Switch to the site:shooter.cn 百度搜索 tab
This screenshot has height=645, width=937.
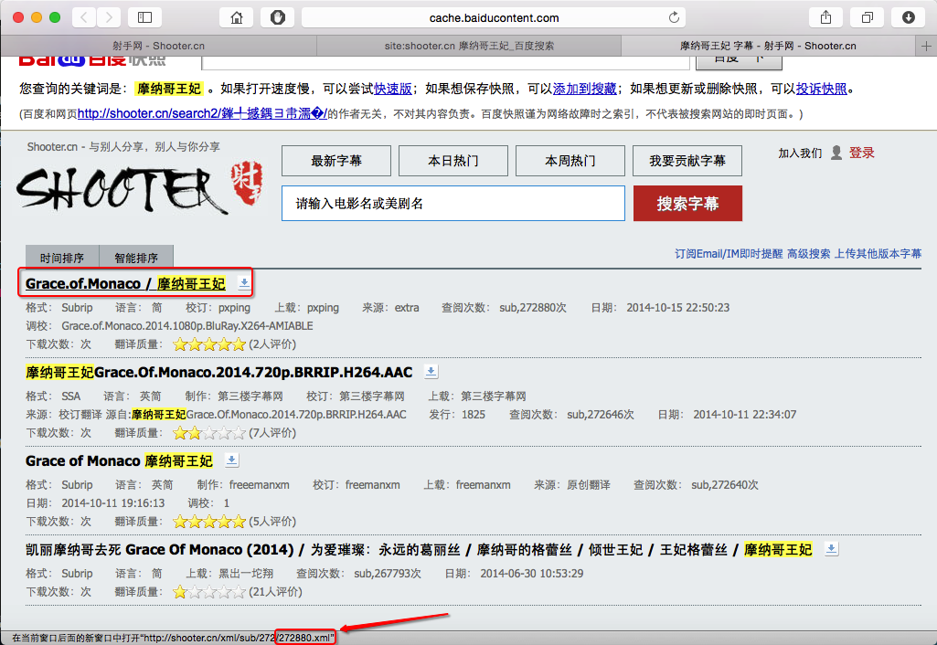469,46
